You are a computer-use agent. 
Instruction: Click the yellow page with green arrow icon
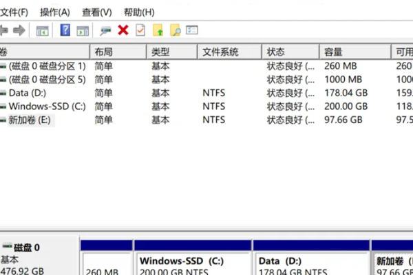click(x=158, y=30)
